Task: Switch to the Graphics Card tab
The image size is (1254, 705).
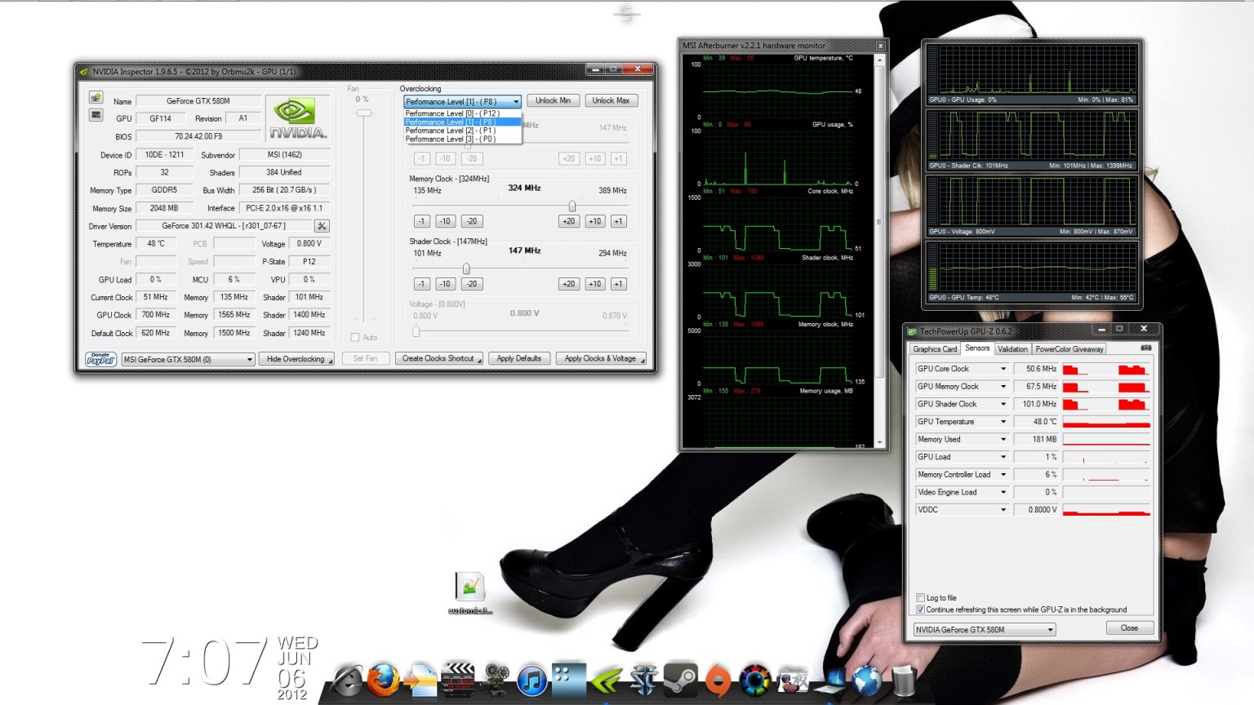Action: 935,349
